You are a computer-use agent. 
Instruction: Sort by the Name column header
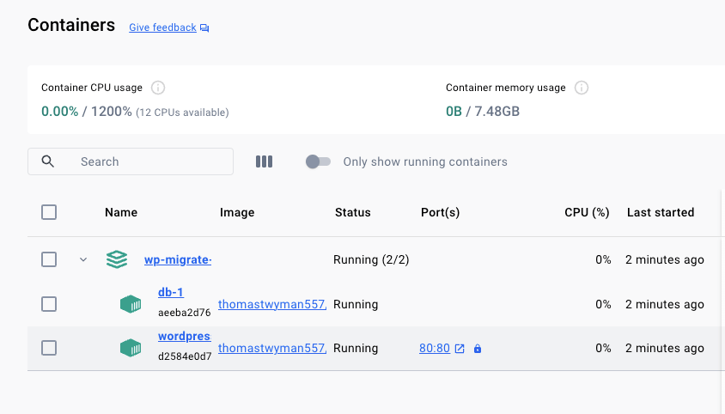tap(121, 212)
